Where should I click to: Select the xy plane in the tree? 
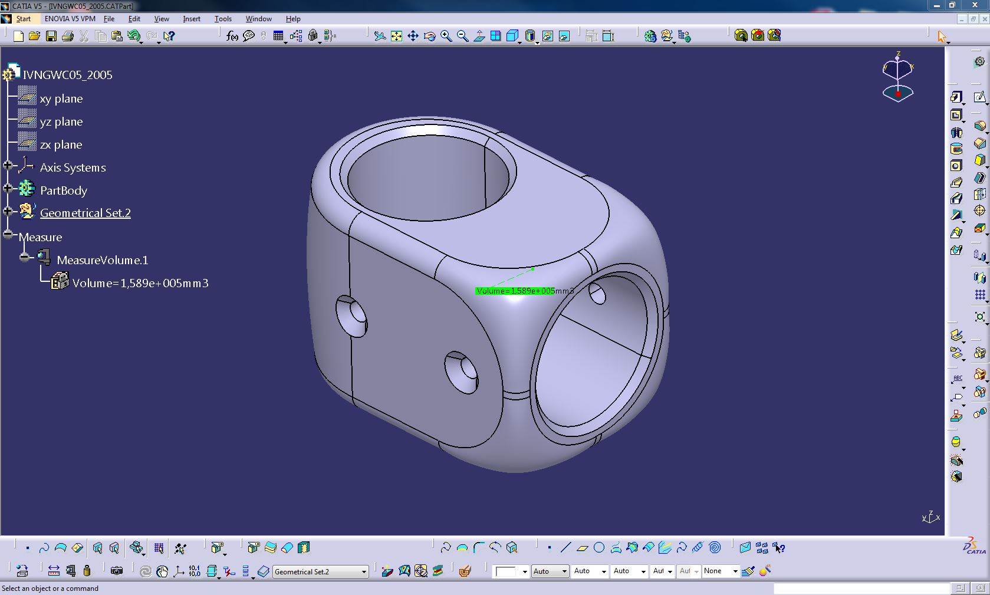tap(61, 98)
